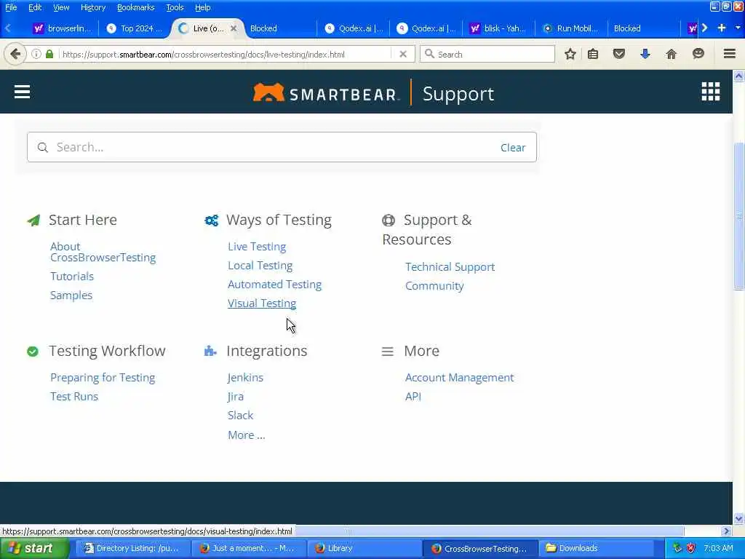Image resolution: width=745 pixels, height=559 pixels.
Task: Open the Downloads arrow icon in toolbar
Action: tap(645, 54)
